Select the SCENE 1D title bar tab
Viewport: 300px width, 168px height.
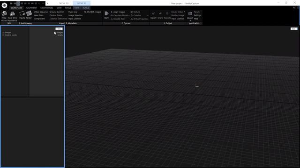coord(64,3)
